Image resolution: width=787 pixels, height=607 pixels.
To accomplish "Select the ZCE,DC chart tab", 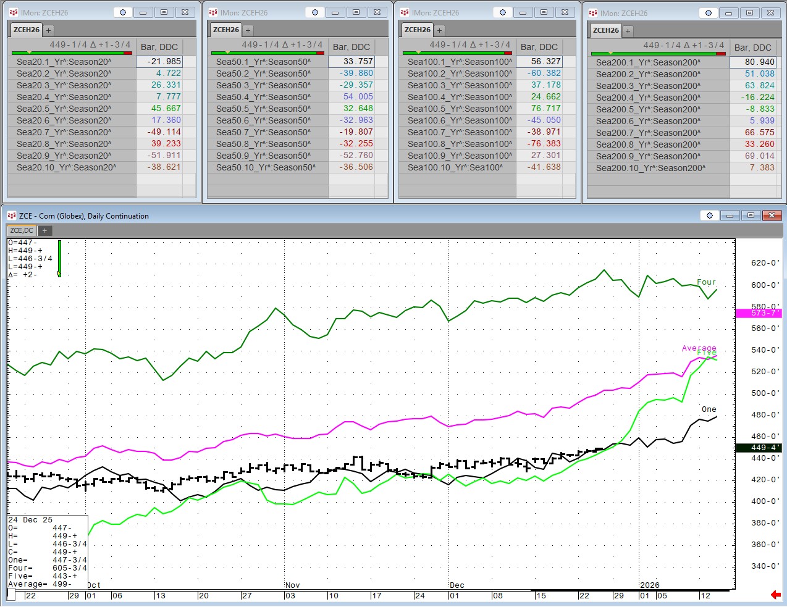I will [x=22, y=230].
